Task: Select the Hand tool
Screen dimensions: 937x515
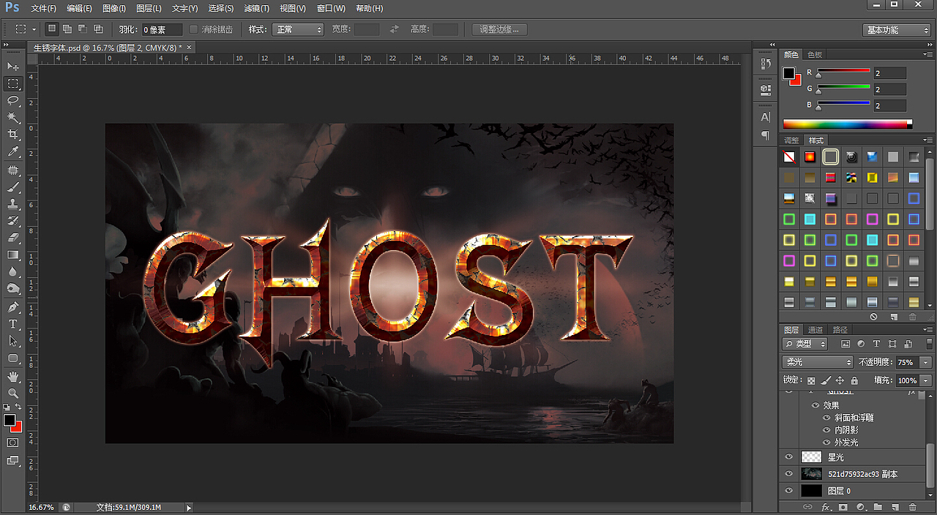Action: pos(13,376)
